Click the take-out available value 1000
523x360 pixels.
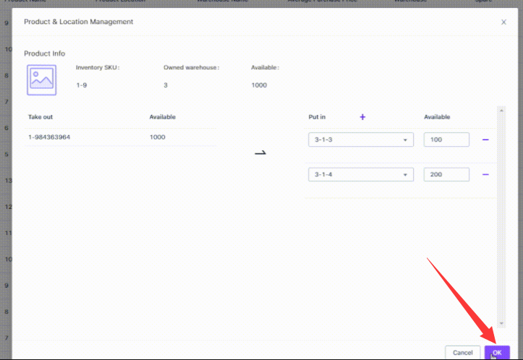[x=158, y=137]
